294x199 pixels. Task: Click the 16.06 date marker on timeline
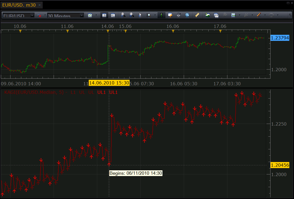pyautogui.click(x=173, y=26)
